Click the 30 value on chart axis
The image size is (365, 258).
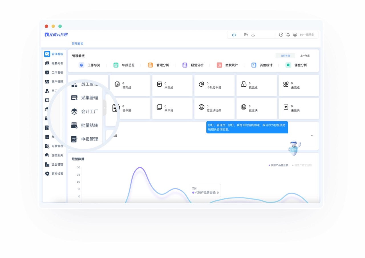[78, 167]
